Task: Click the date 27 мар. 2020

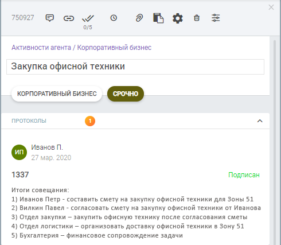Action: tap(51, 158)
